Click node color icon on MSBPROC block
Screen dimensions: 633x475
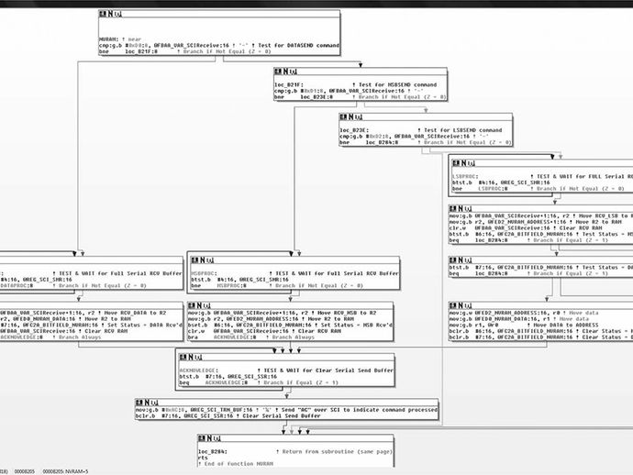coord(195,260)
